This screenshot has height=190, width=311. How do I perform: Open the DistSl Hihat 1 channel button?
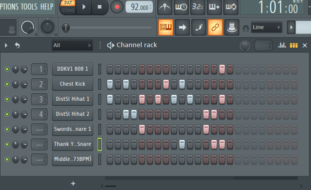tap(73, 99)
